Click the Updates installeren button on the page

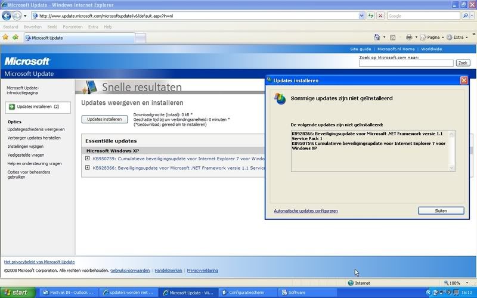tap(104, 120)
